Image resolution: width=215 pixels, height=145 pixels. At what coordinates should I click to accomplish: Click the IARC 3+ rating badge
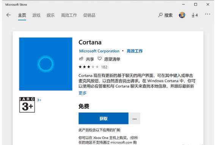pos(27,105)
